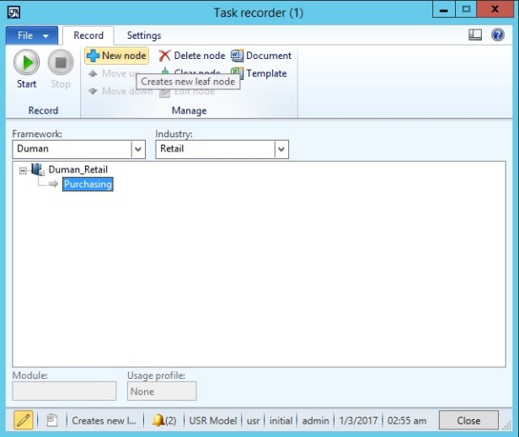Click the Delete node red X

(165, 56)
